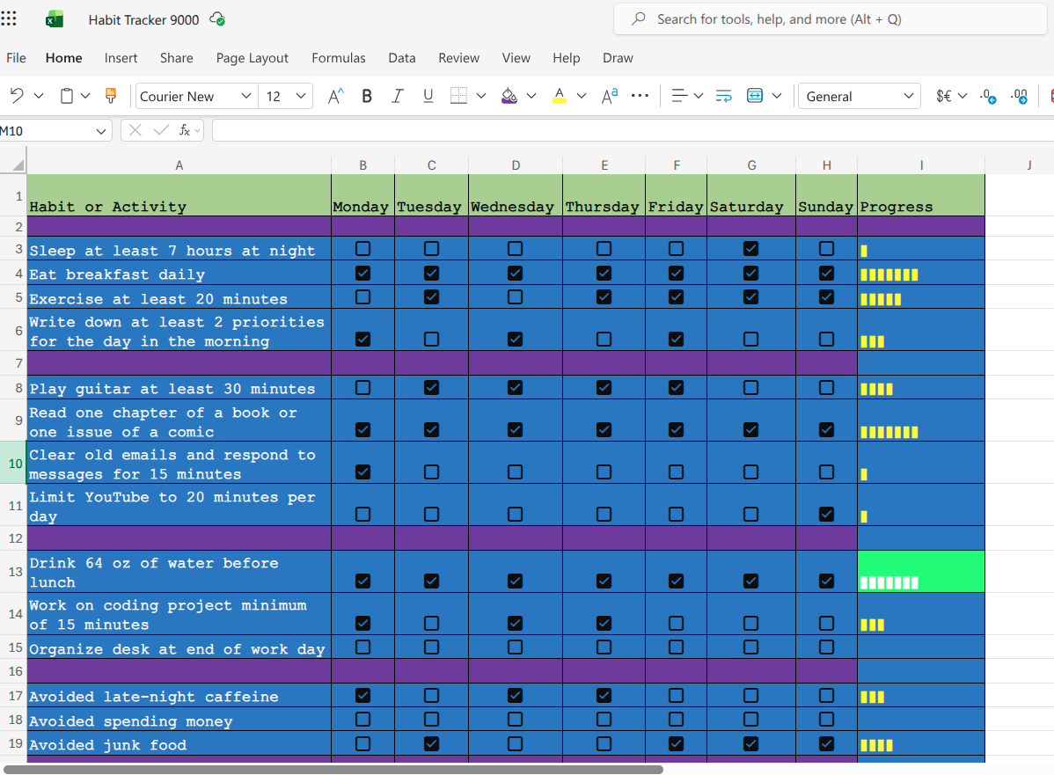This screenshot has height=775, width=1054.
Task: Click the Excel app icon
Action: tap(55, 19)
